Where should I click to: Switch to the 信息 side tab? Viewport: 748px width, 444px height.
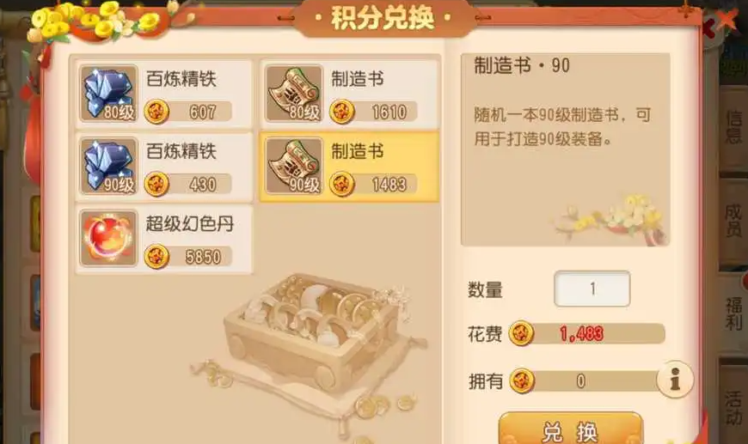(x=733, y=127)
